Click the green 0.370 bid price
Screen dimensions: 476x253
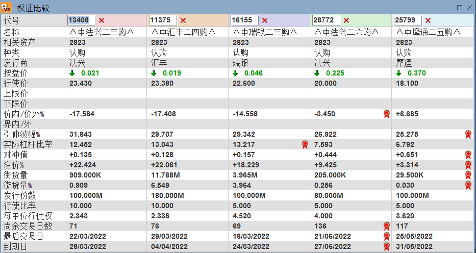[416, 73]
